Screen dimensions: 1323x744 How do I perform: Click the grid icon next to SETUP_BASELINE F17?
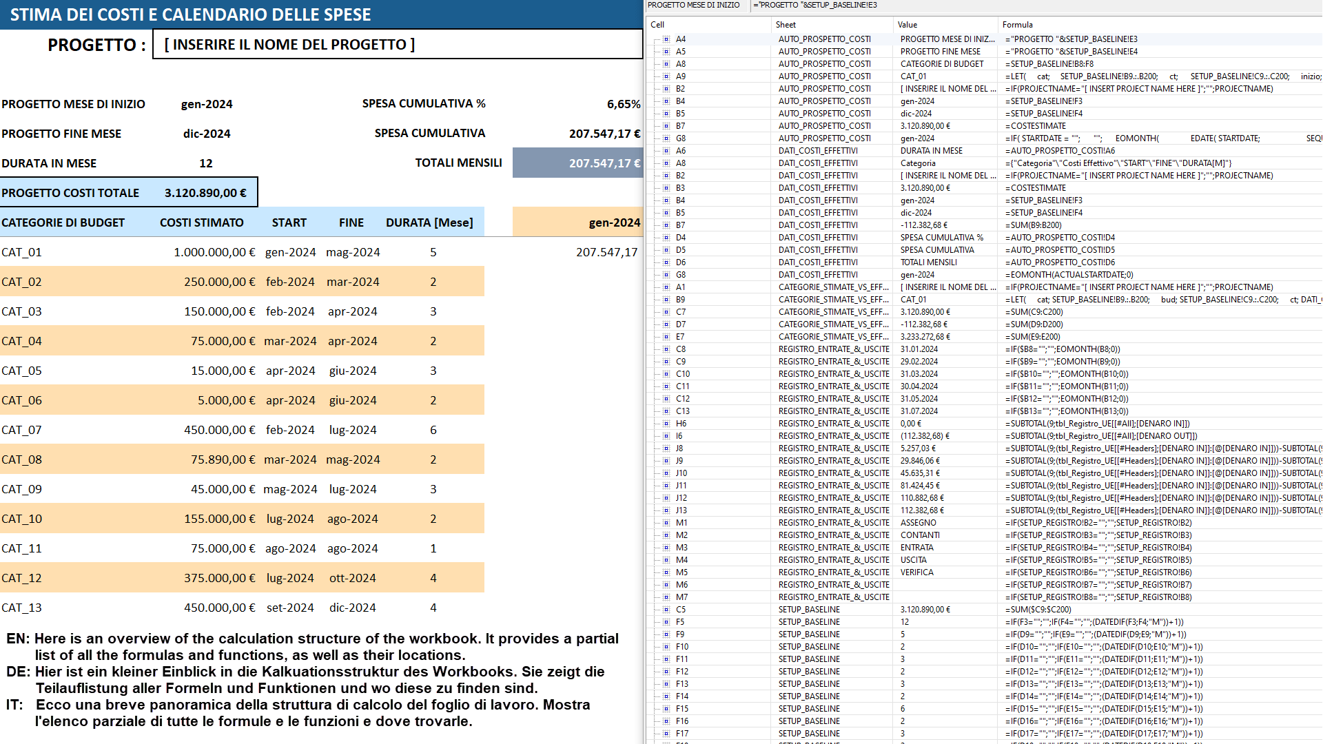click(666, 734)
